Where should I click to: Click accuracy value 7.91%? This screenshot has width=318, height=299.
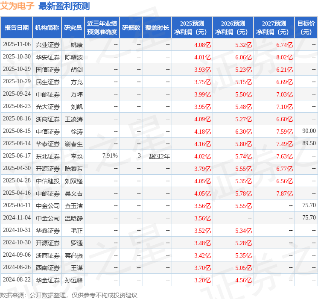(x=110, y=155)
